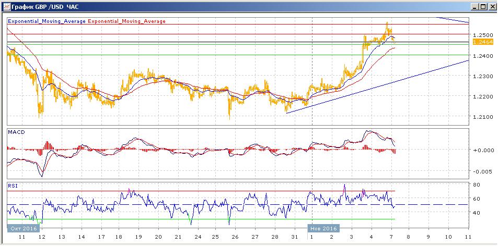
Task: Click the RSI axis value 40
Action: point(477,213)
